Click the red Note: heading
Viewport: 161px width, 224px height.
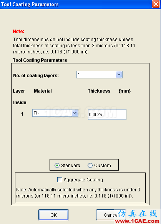(18, 31)
